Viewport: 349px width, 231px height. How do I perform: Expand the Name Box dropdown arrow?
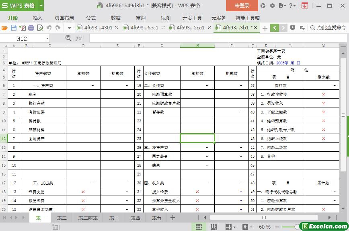[47, 39]
